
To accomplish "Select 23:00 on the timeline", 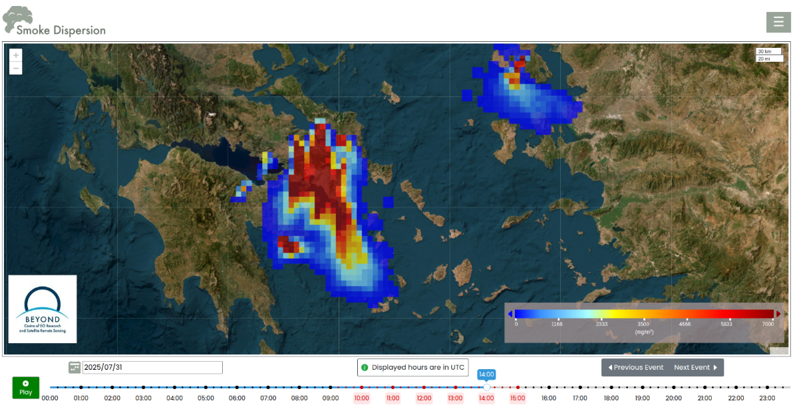I will pos(767,398).
